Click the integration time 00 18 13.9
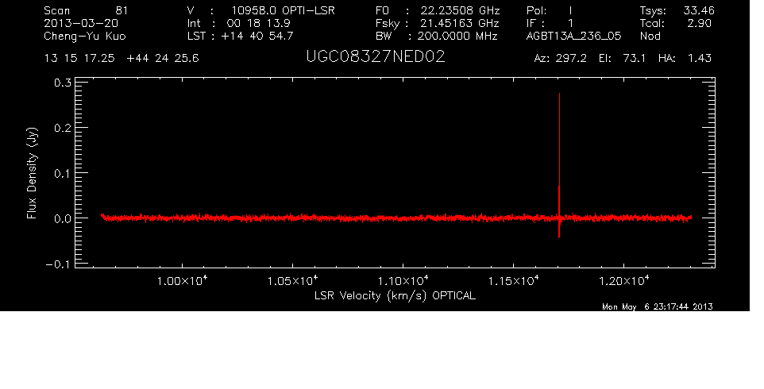The width and height of the screenshot is (764, 389). coord(258,23)
